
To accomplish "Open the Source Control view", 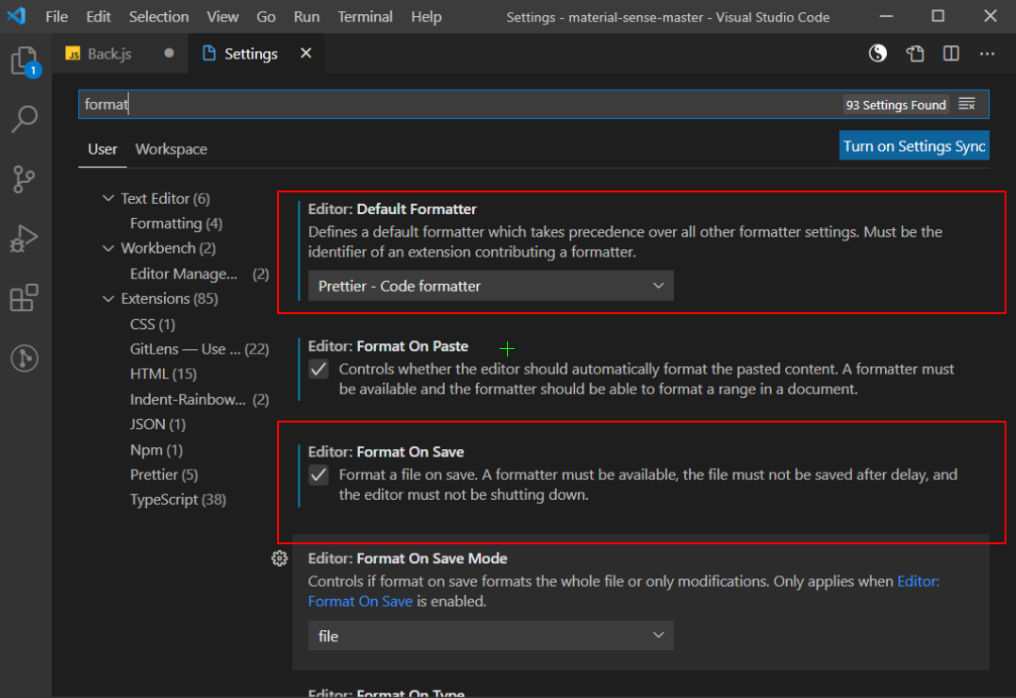I will point(24,179).
